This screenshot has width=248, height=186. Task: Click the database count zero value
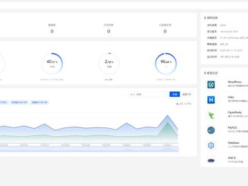click(x=52, y=31)
